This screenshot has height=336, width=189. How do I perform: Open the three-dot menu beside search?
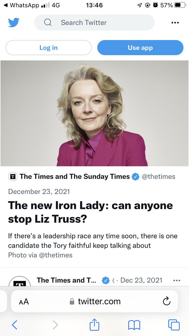click(175, 23)
